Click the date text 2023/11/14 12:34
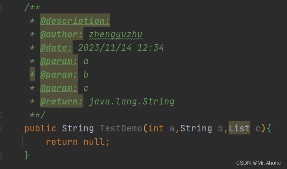 (121, 48)
